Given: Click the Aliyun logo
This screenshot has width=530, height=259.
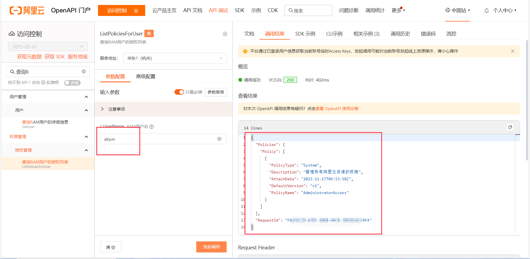Looking at the screenshot, I should [27, 10].
